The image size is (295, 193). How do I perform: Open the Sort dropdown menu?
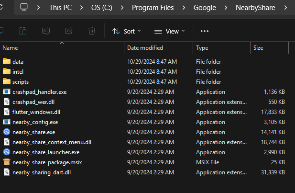coord(126,31)
